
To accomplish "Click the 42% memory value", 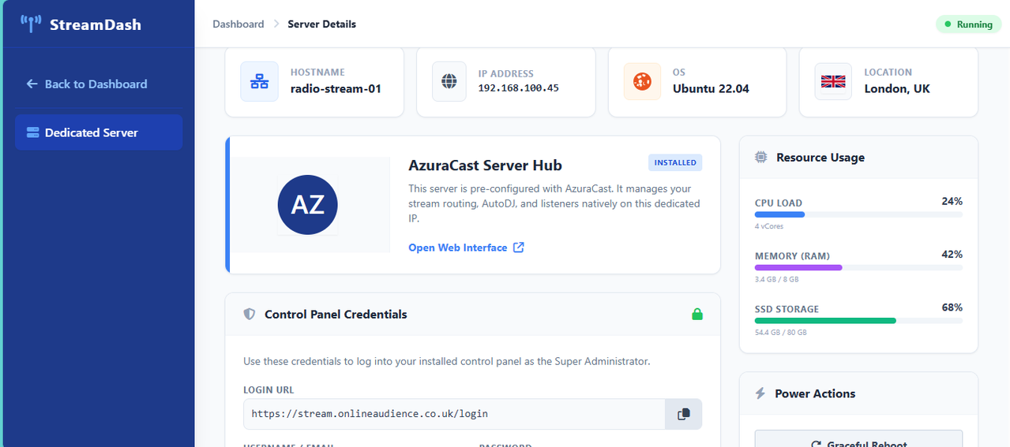I will [x=952, y=254].
